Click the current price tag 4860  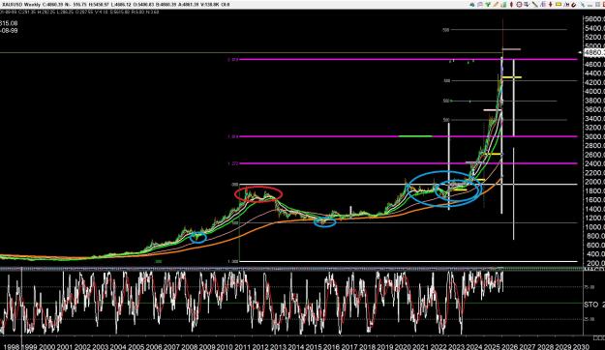pyautogui.click(x=594, y=53)
